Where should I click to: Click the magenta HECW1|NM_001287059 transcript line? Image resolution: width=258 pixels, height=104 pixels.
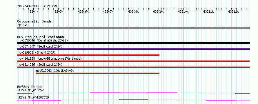[133, 100]
